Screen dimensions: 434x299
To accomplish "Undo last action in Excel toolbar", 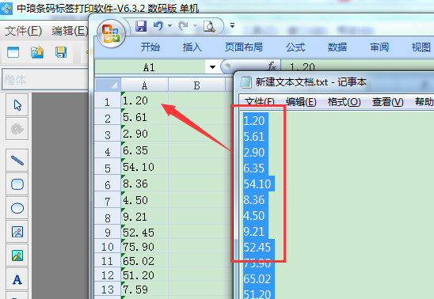I will 158,26.
